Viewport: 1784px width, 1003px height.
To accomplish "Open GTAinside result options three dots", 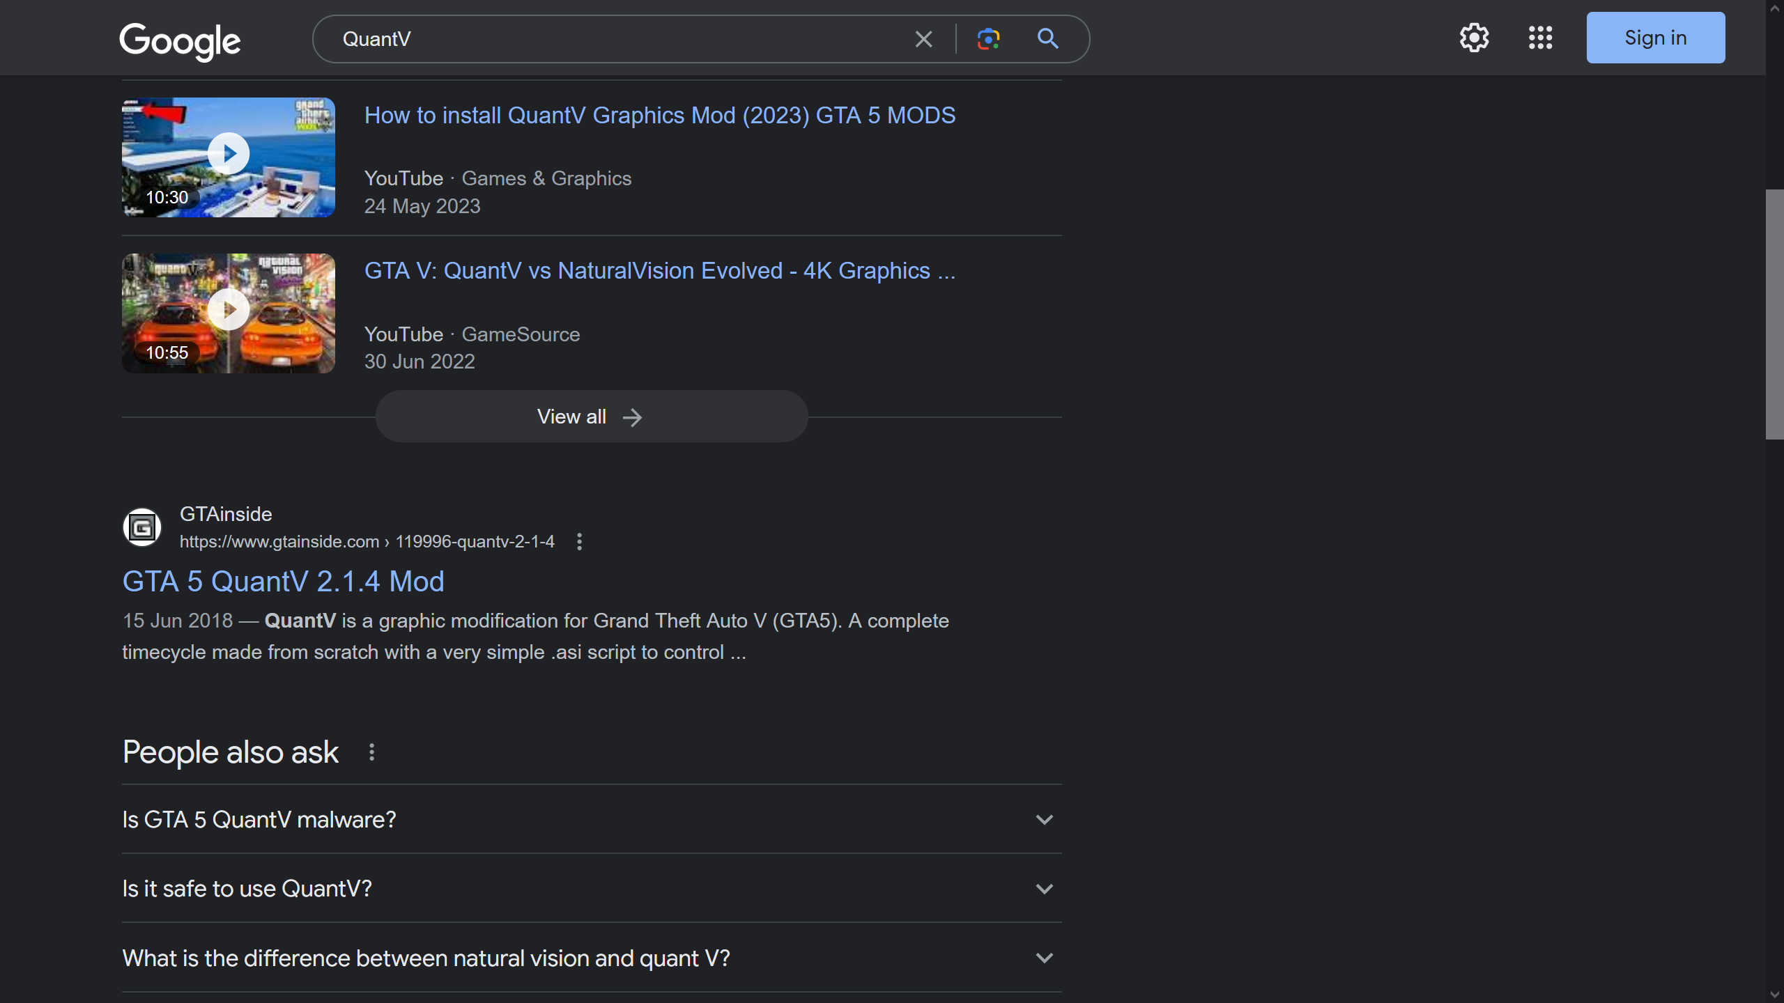I will (x=579, y=542).
